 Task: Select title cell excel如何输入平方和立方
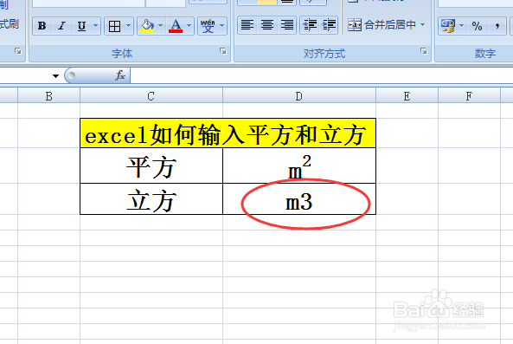228,133
